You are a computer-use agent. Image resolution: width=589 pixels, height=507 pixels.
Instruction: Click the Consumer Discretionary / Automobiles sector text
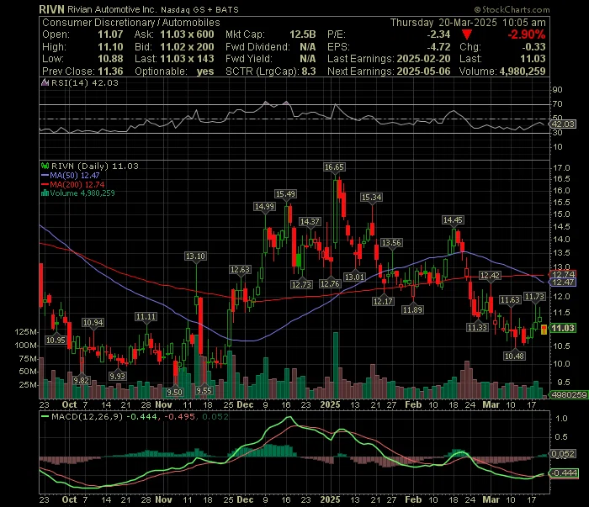click(x=130, y=23)
